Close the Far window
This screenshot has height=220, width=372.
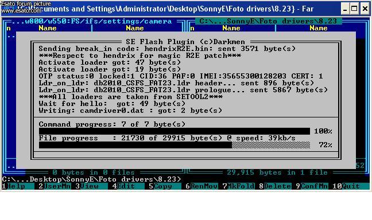[365, 9]
